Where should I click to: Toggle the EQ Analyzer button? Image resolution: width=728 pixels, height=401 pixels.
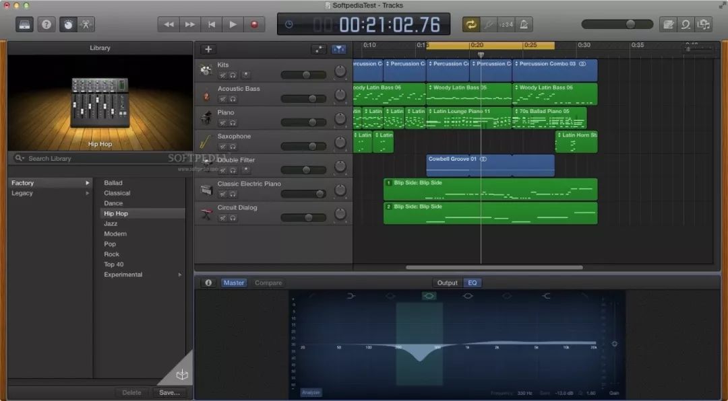pyautogui.click(x=311, y=392)
